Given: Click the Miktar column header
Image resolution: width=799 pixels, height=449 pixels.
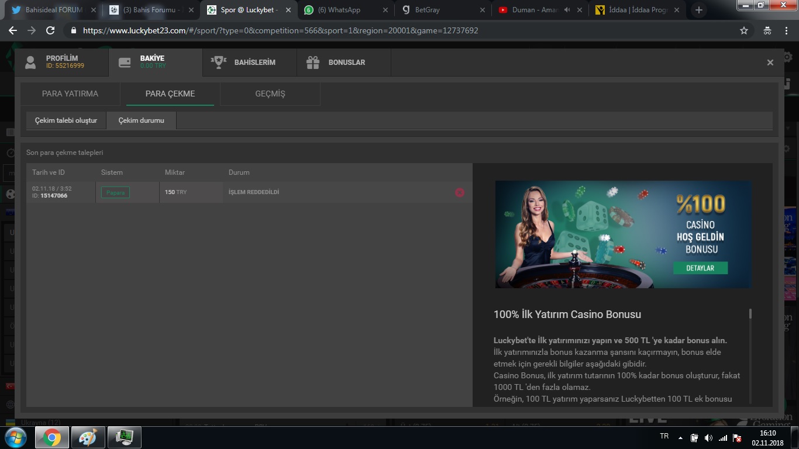Looking at the screenshot, I should (x=175, y=172).
